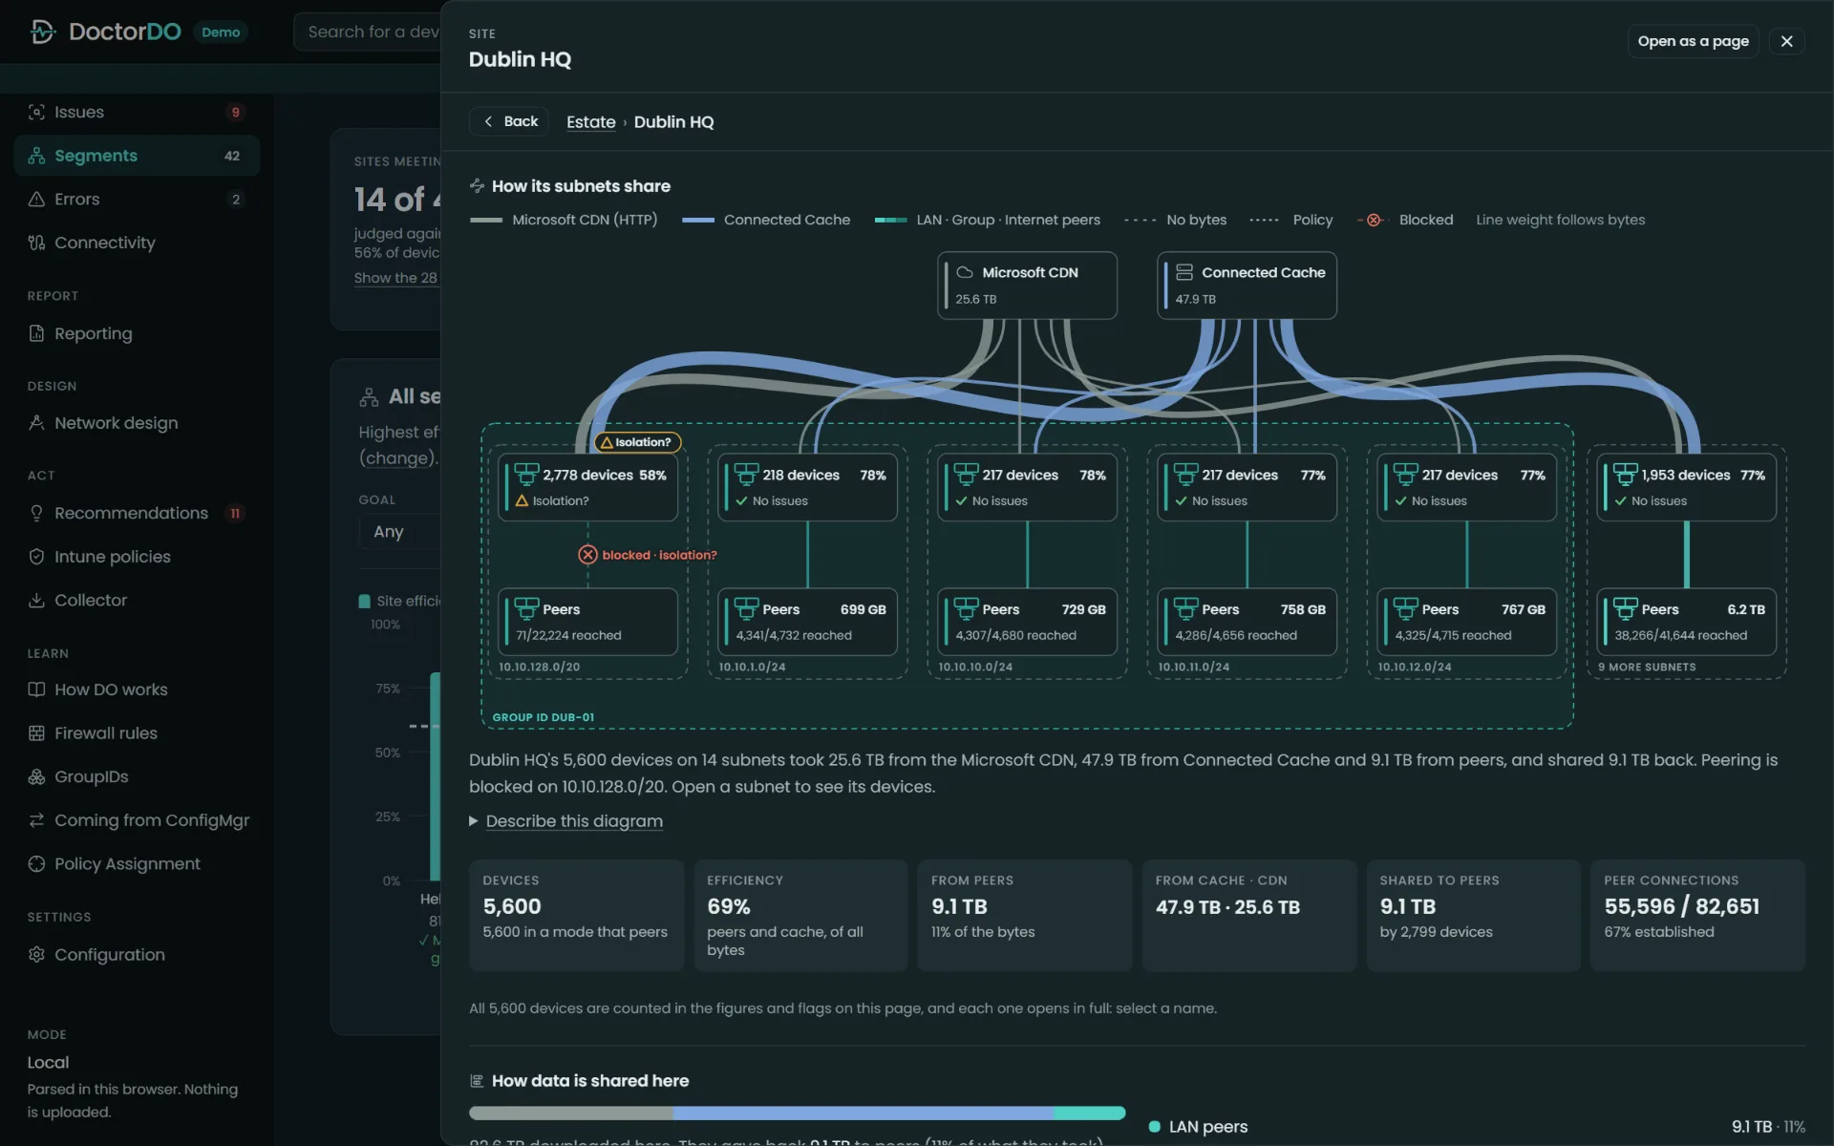Open the Errors section icon
The image size is (1834, 1146).
tap(36, 200)
